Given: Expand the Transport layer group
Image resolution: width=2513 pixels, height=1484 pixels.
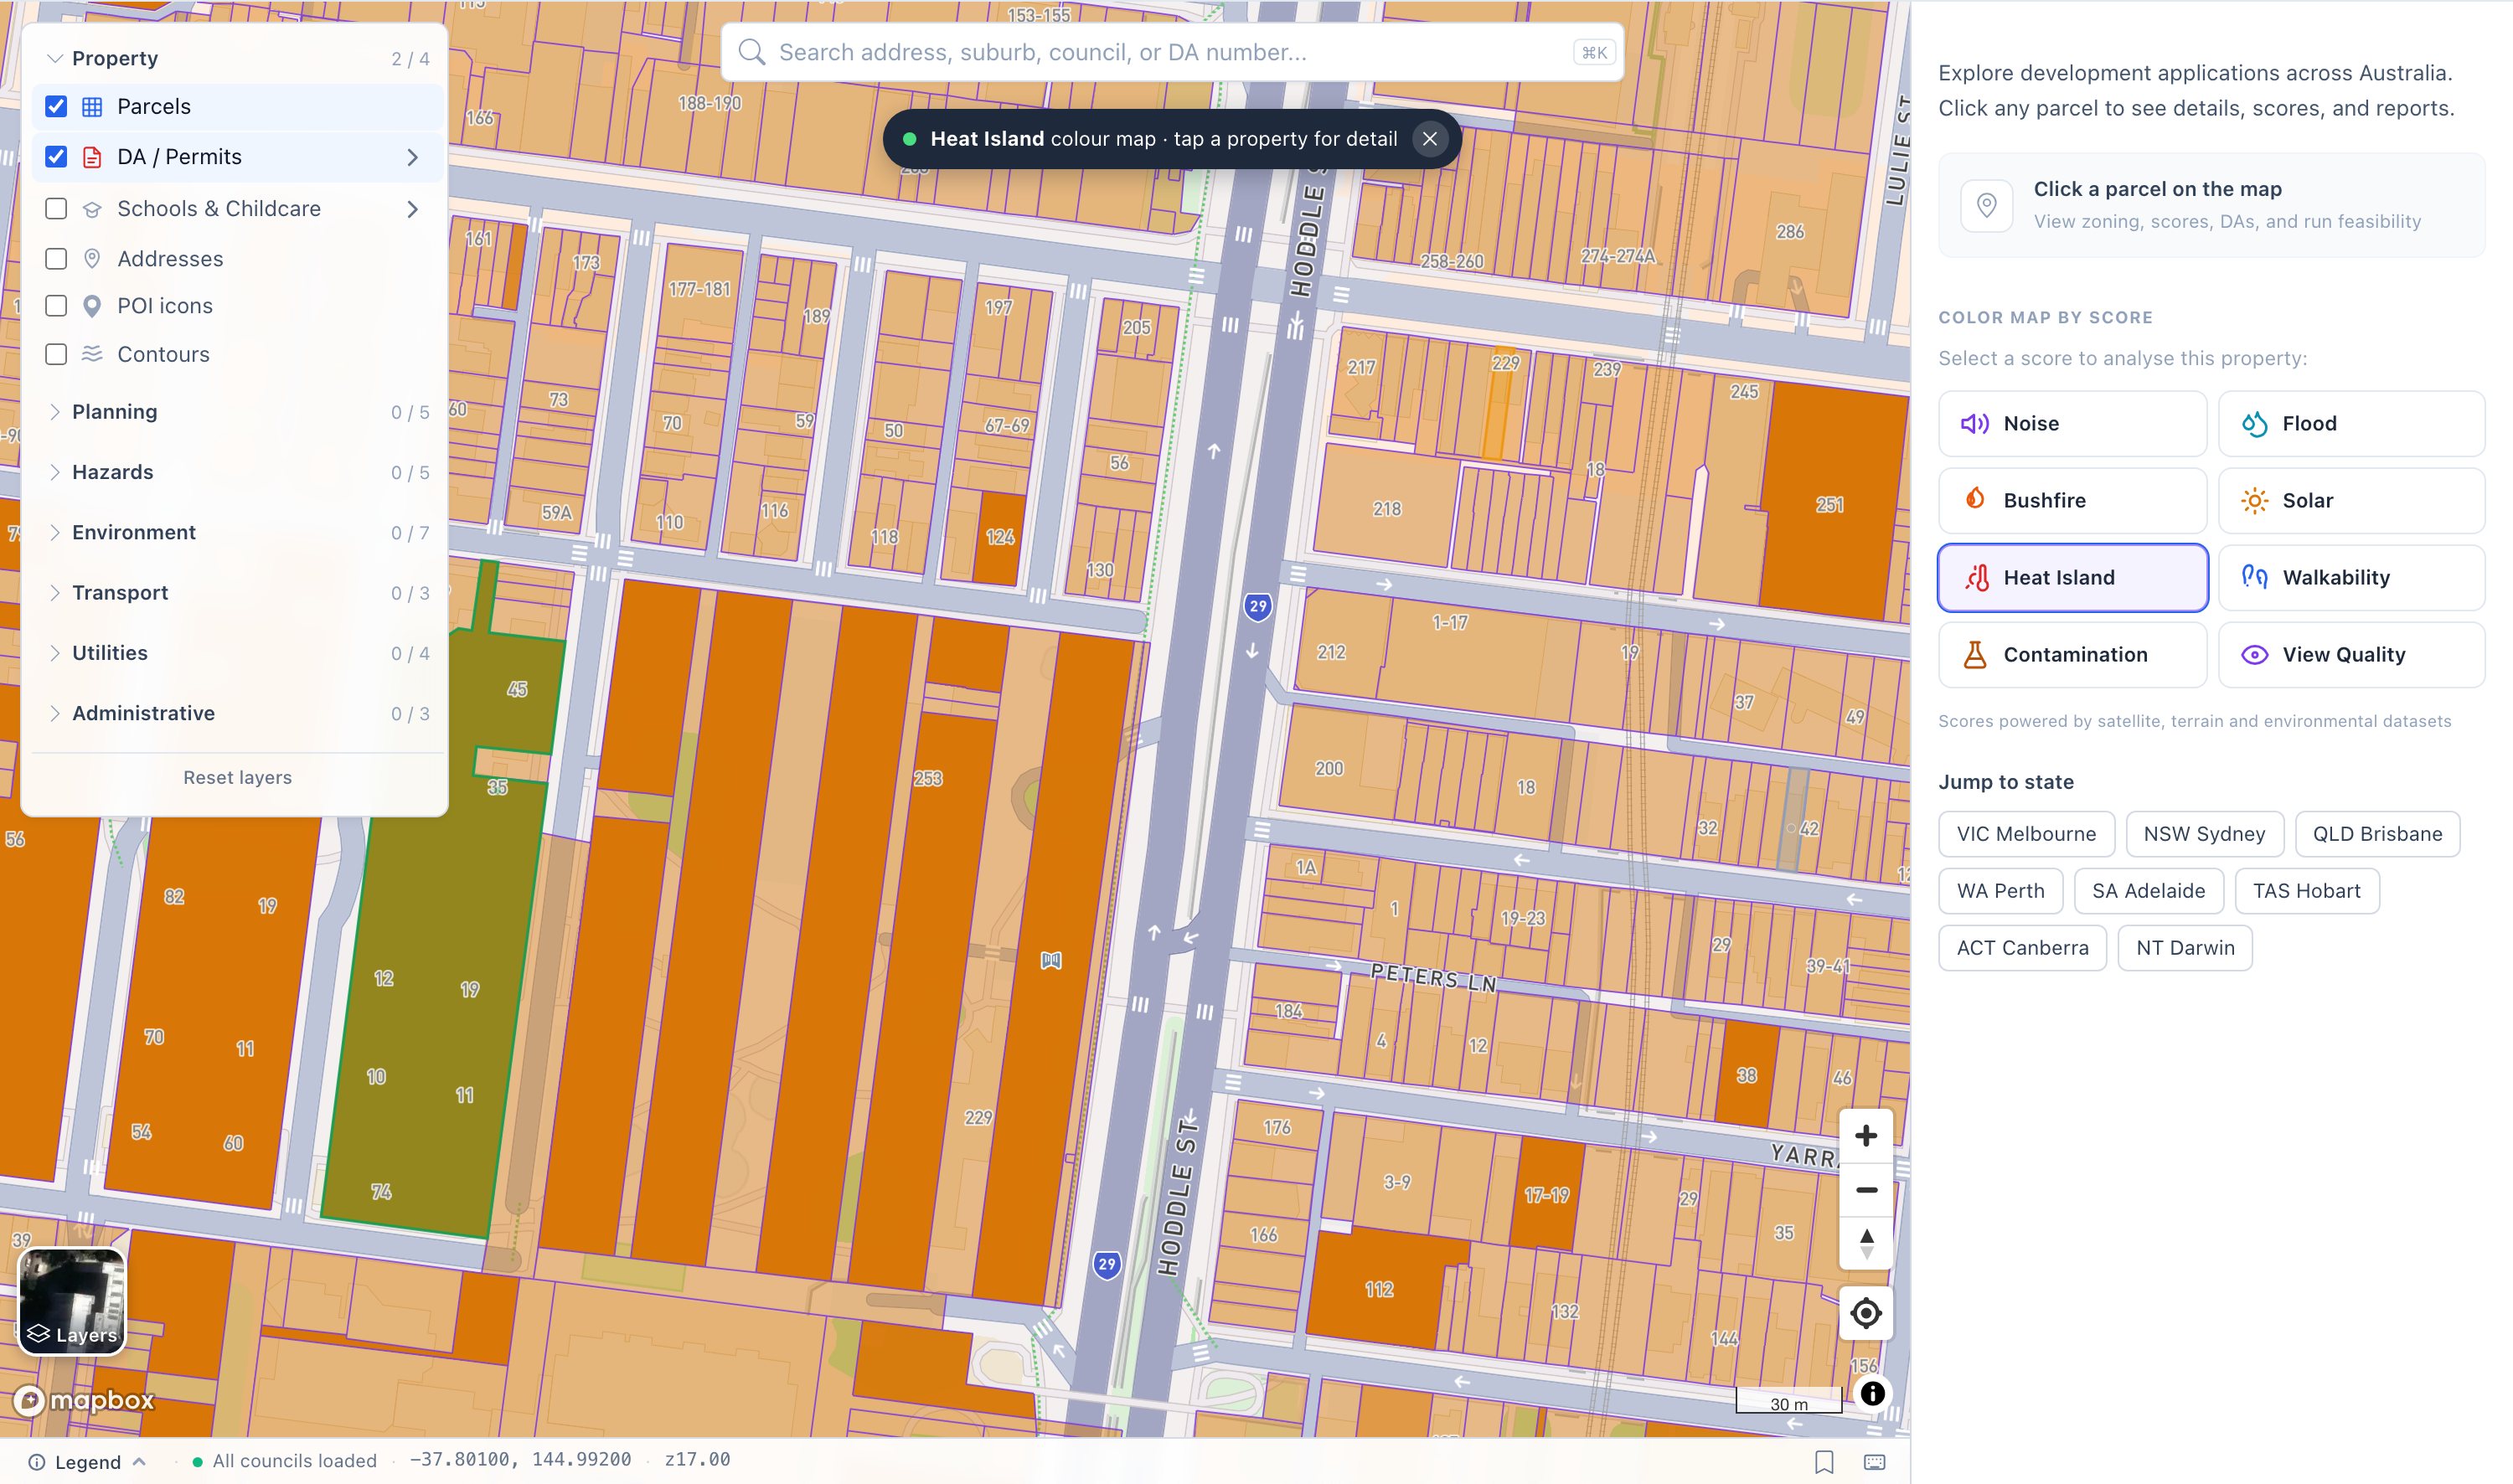Looking at the screenshot, I should [238, 593].
